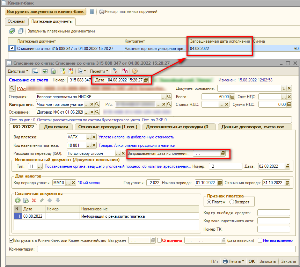This screenshot has width=300, height=267.
Task: Select the Возврат radio button
Action: 232,202
